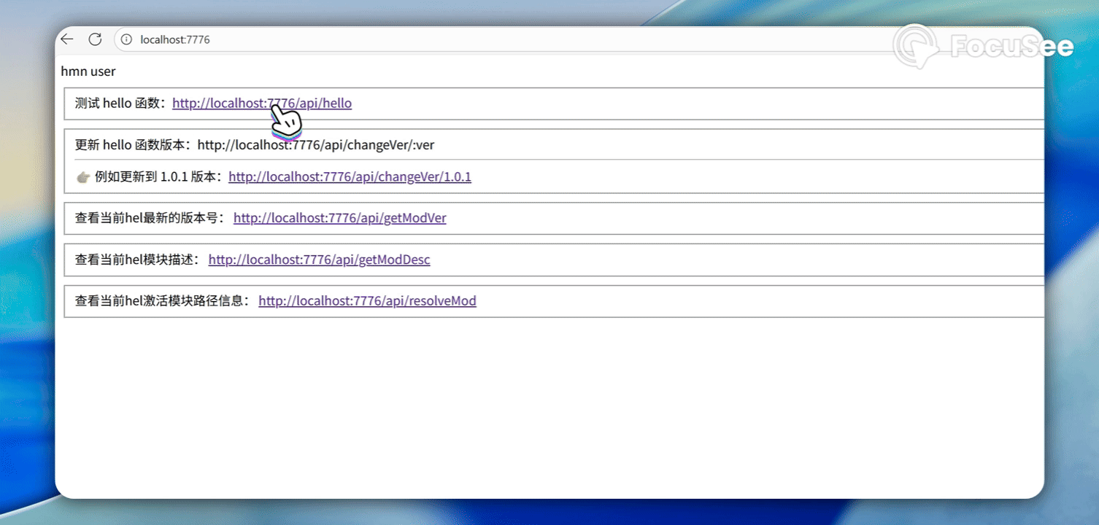The image size is (1099, 525).
Task: Click the '查看当前hel最新的版本号' label
Action: pos(150,218)
